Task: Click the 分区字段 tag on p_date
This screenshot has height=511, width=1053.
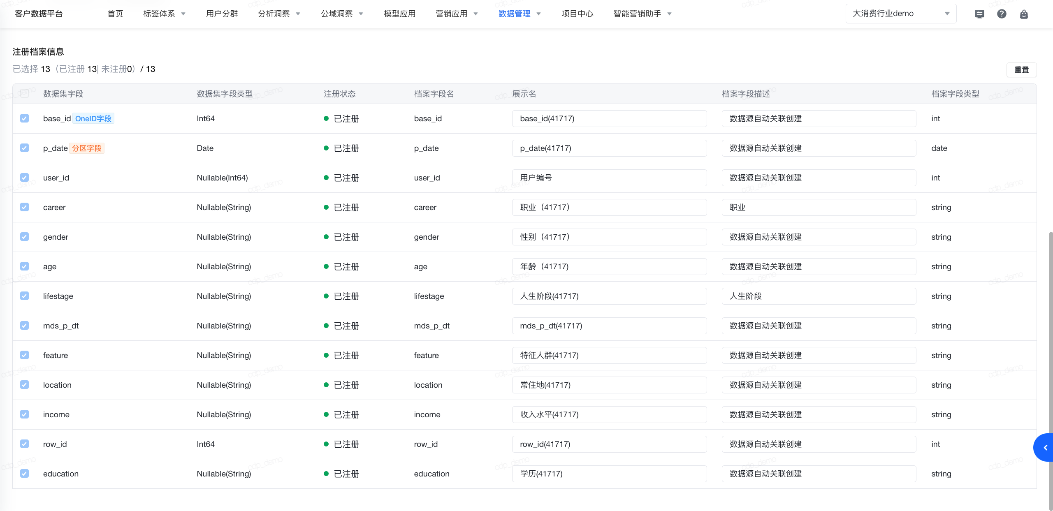Action: click(x=86, y=148)
